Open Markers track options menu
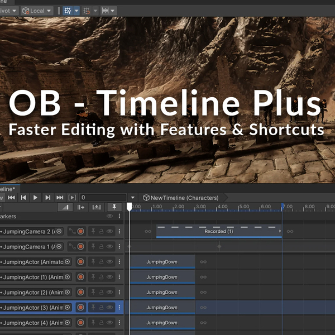The image size is (335, 335). tap(119, 216)
